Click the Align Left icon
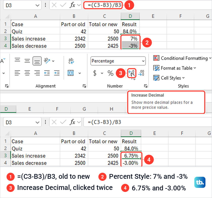Viewport: 212px width, 198px height. pos(17,73)
